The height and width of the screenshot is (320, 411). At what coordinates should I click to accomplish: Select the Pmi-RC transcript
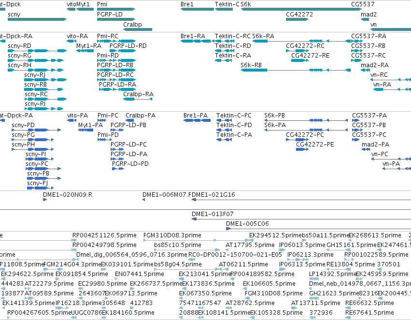[x=116, y=41]
